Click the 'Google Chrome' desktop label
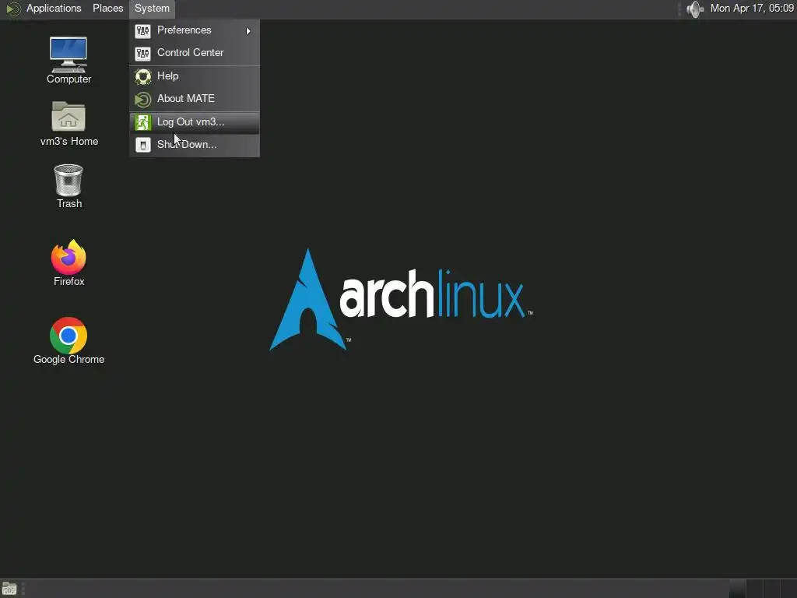This screenshot has height=598, width=797. click(68, 359)
